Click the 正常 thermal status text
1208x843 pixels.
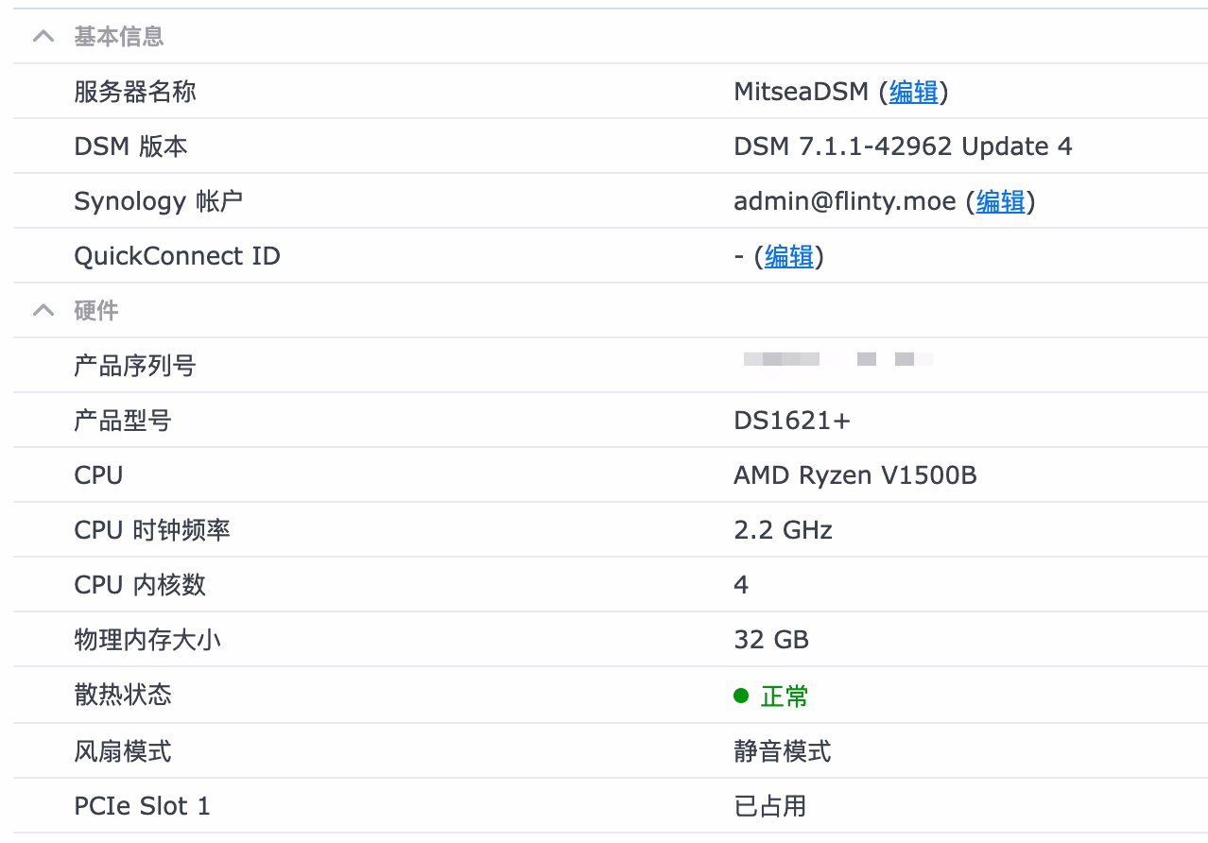pyautogui.click(x=785, y=697)
